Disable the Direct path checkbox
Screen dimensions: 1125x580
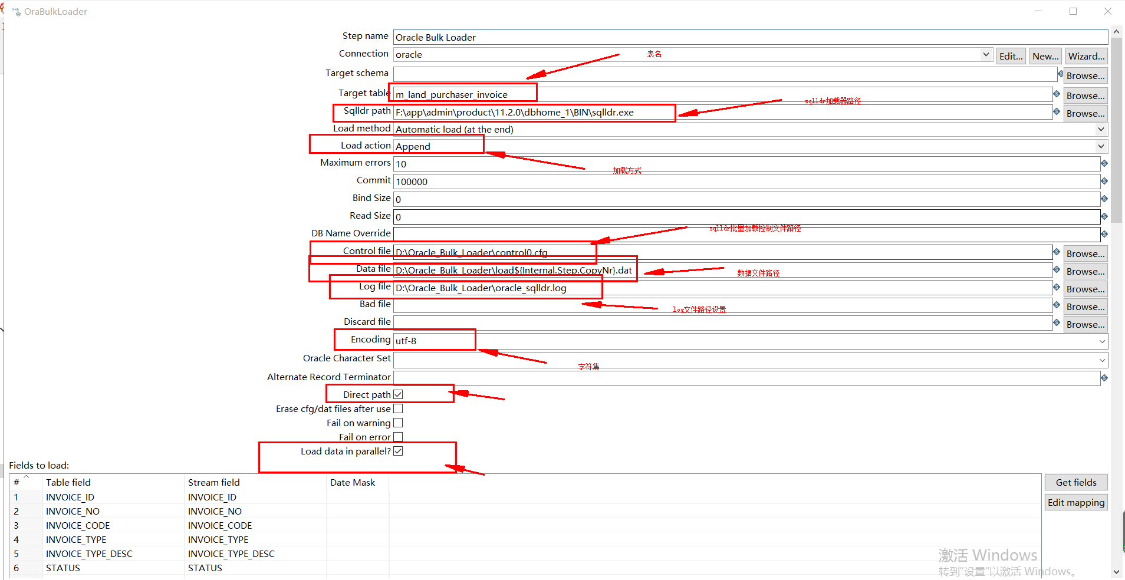coord(399,394)
